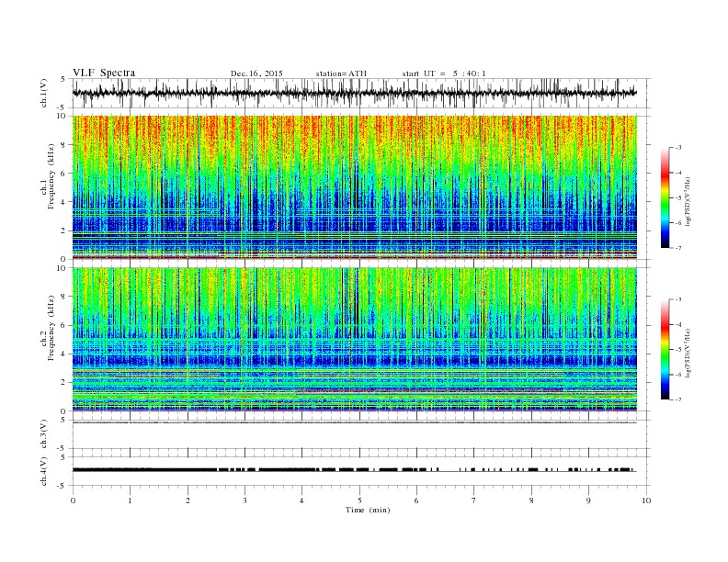Click the "4" kHz tick of ch.2 spectrogram

(x=64, y=354)
